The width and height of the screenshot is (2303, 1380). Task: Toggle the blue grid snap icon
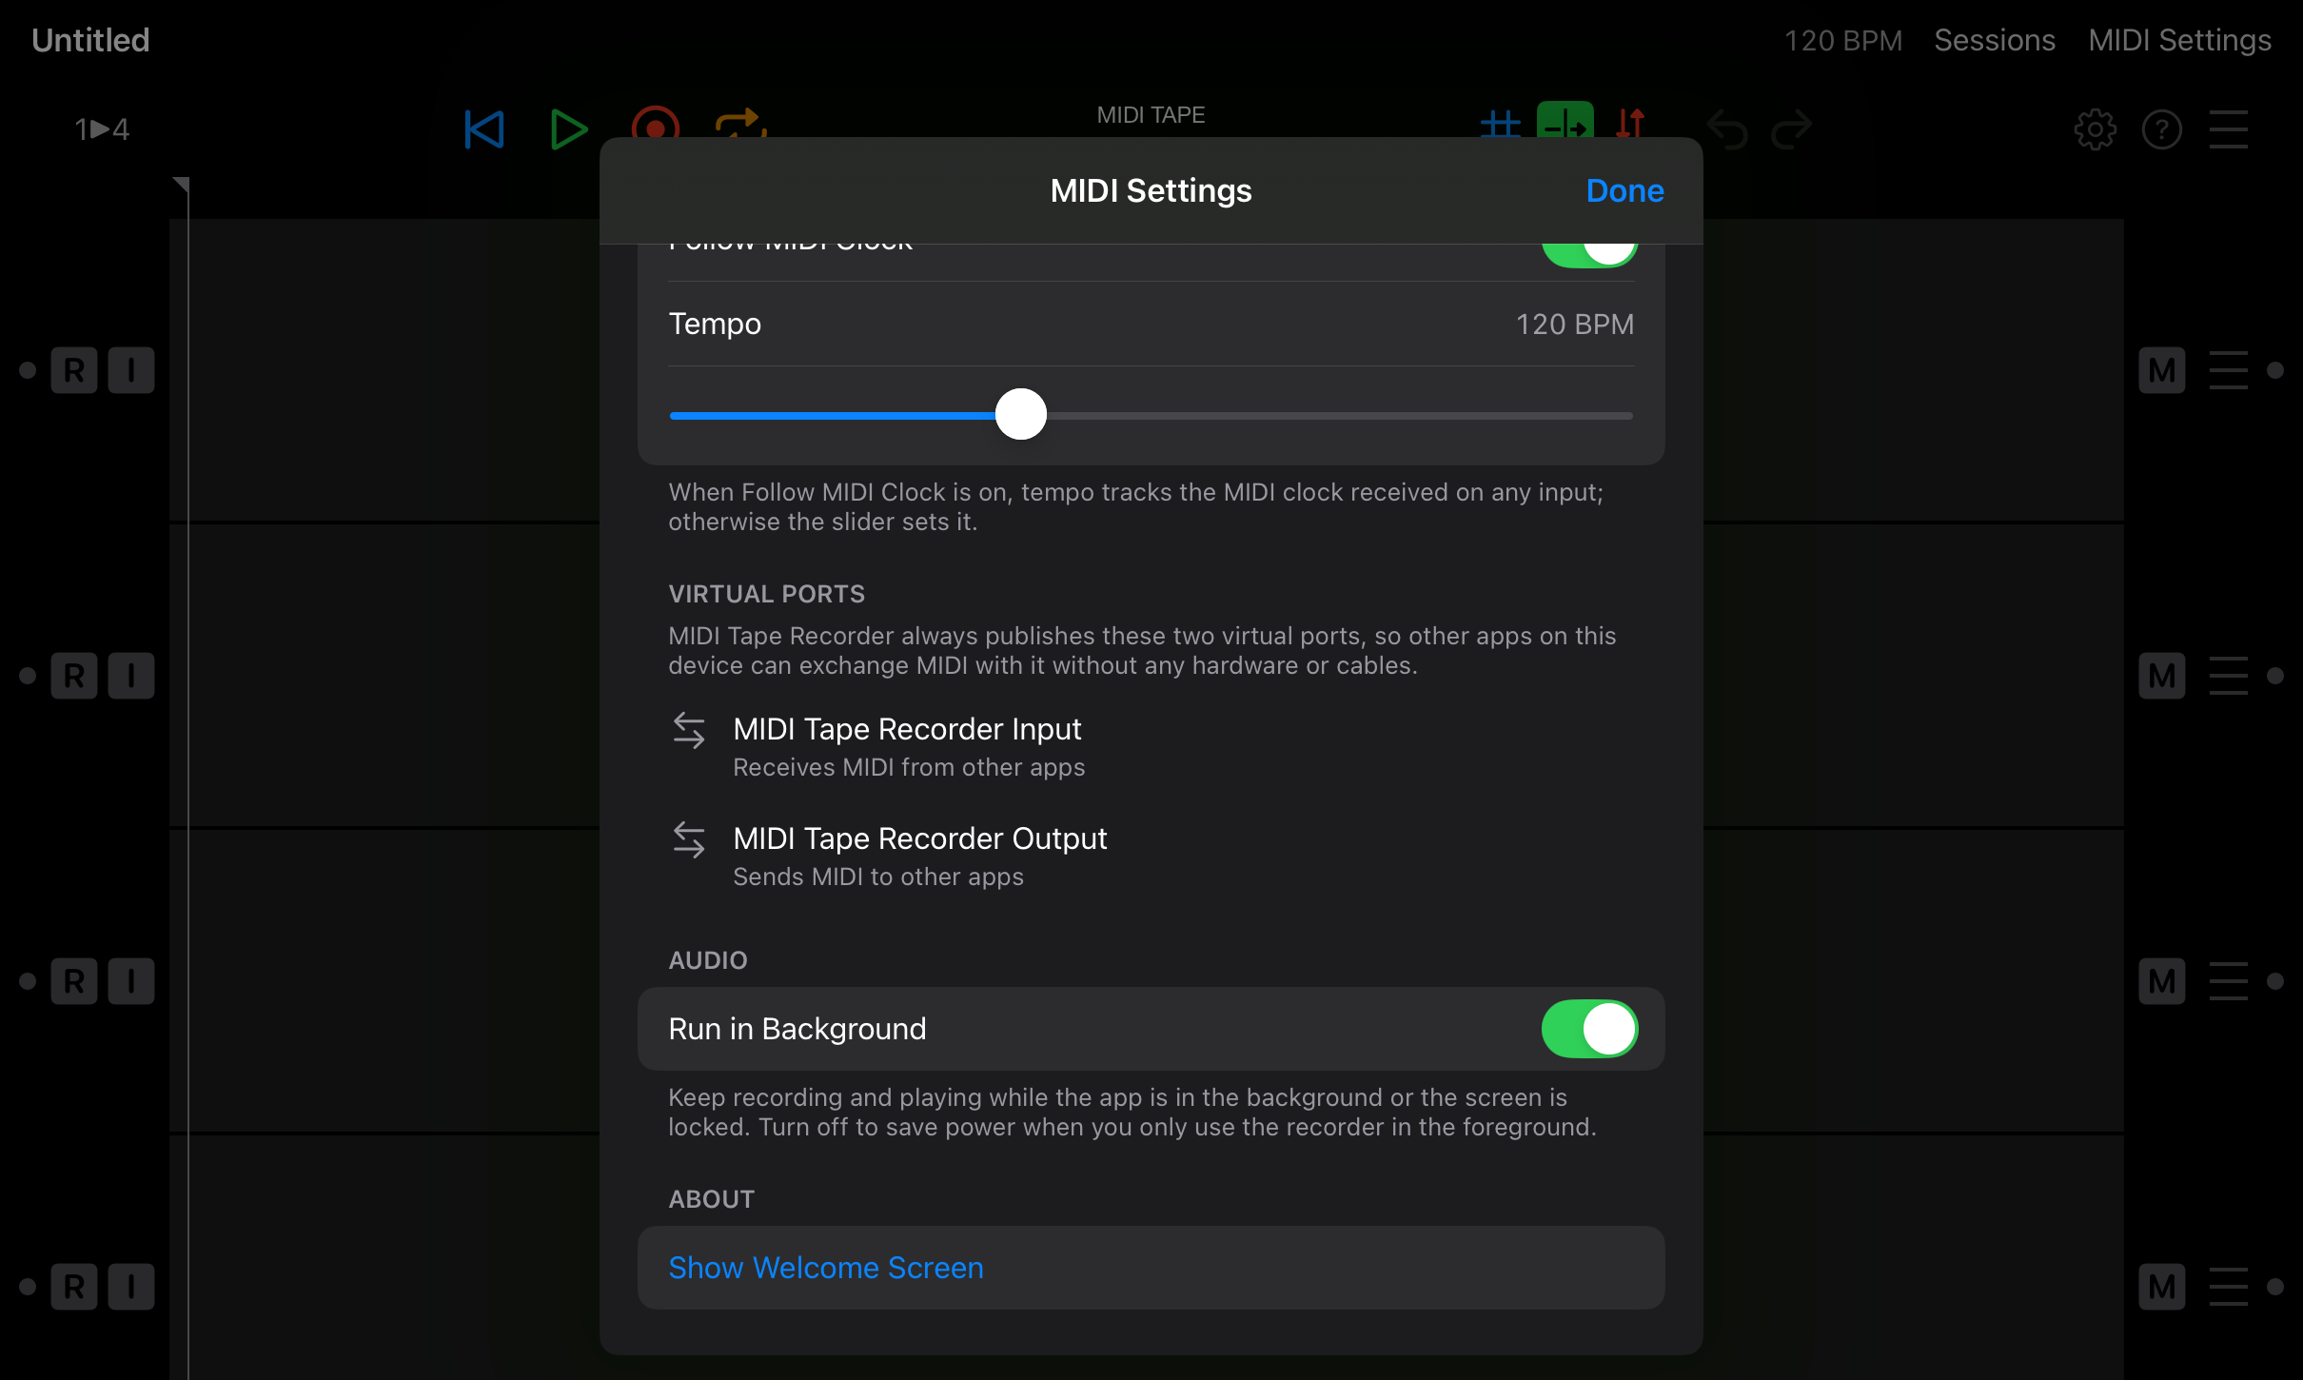(x=1501, y=124)
